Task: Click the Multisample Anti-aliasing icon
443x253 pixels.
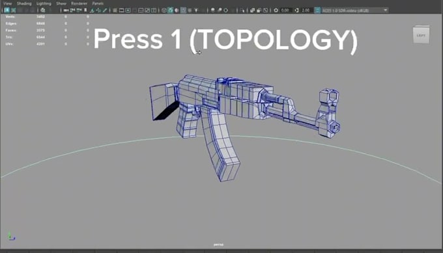Action: click(226, 10)
